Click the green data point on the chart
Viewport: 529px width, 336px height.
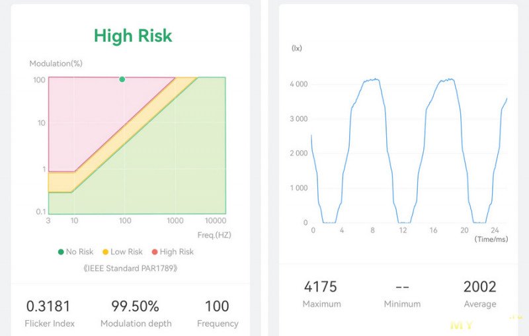coord(122,79)
